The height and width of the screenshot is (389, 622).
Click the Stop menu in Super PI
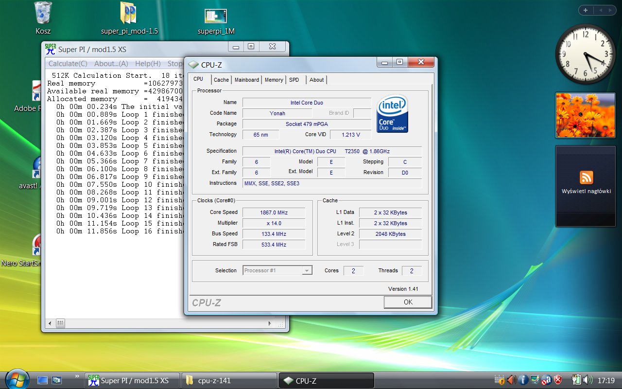[175, 64]
